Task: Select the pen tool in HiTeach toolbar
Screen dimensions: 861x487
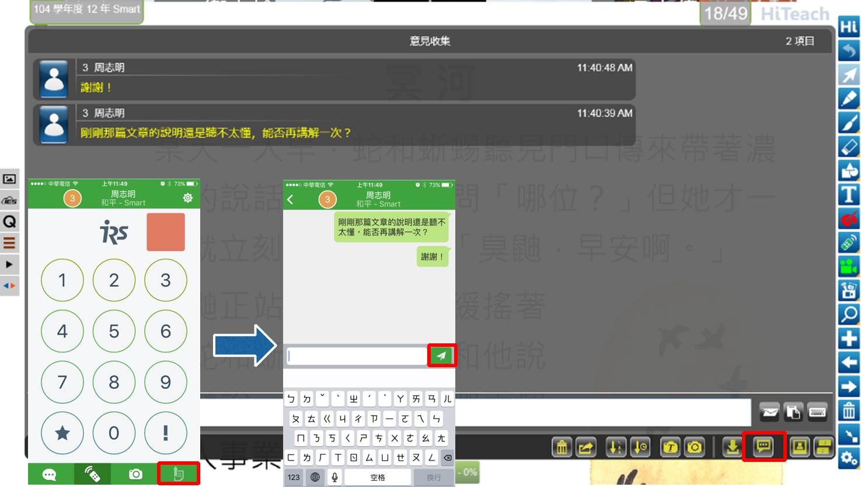Action: pos(849,99)
